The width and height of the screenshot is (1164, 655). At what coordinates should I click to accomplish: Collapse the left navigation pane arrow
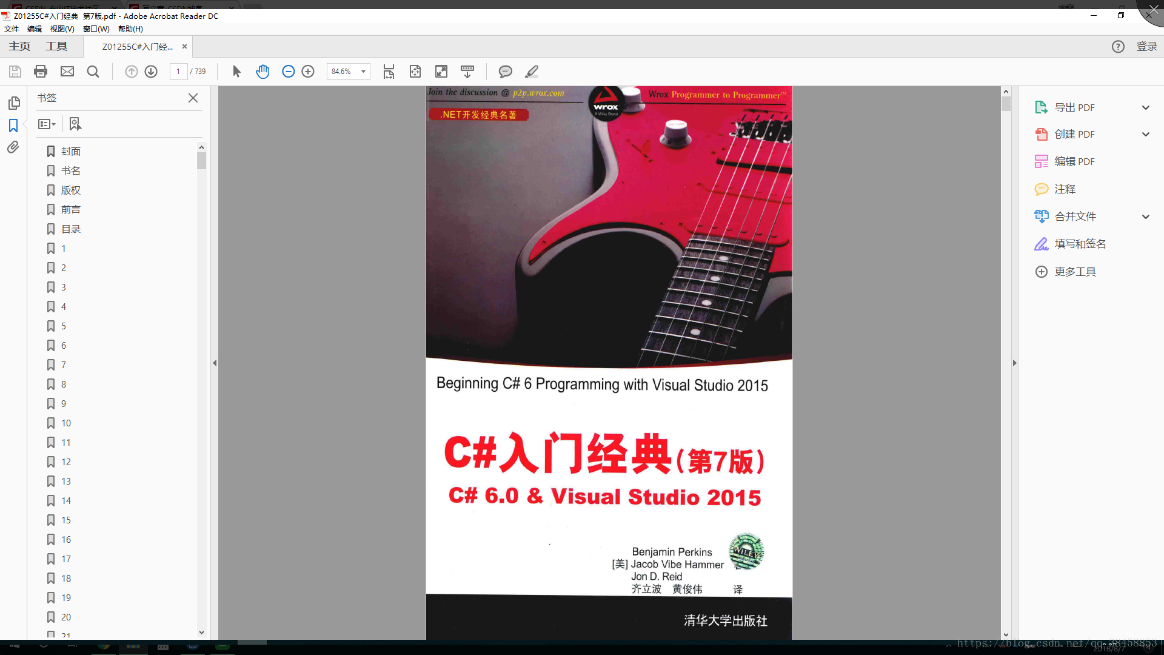tap(215, 363)
